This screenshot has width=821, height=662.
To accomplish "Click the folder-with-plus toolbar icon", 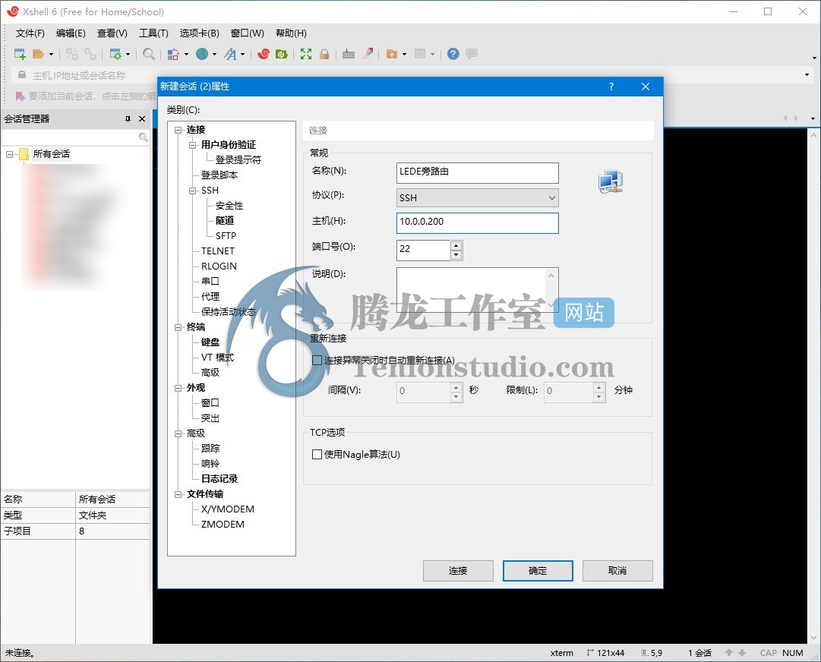I will click(x=392, y=54).
